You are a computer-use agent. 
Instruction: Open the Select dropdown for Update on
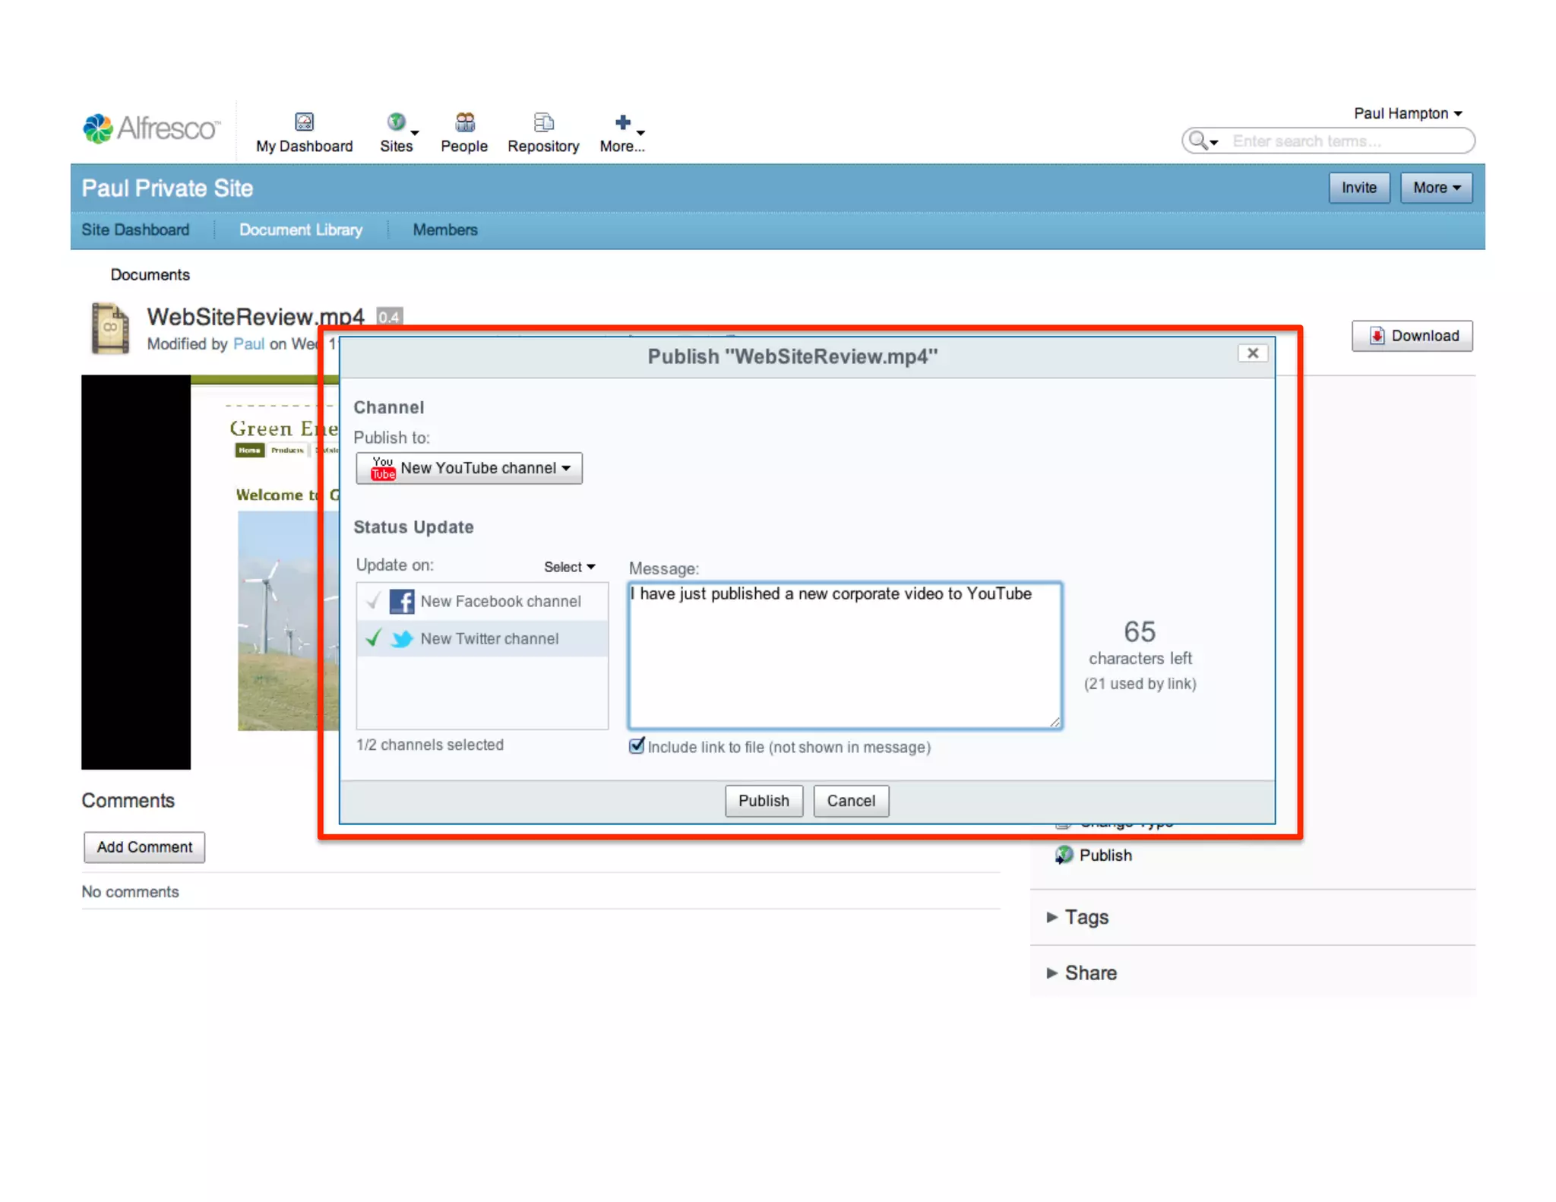tap(569, 567)
